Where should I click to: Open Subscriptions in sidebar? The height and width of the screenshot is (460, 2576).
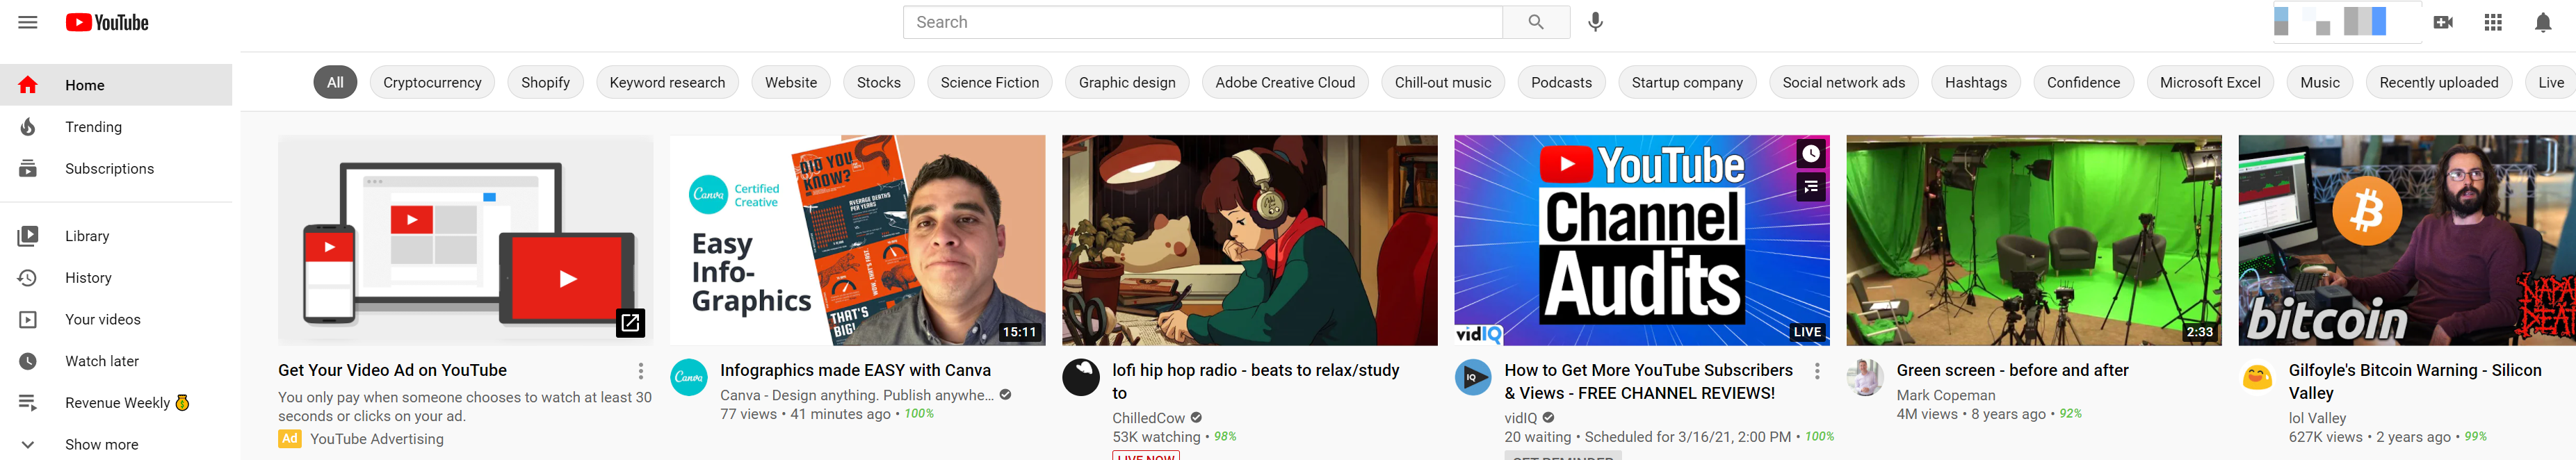[109, 169]
